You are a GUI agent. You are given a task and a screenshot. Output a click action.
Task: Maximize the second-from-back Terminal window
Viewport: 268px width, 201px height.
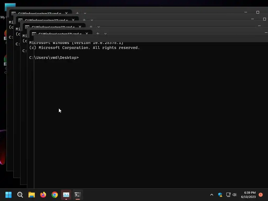[265, 19]
